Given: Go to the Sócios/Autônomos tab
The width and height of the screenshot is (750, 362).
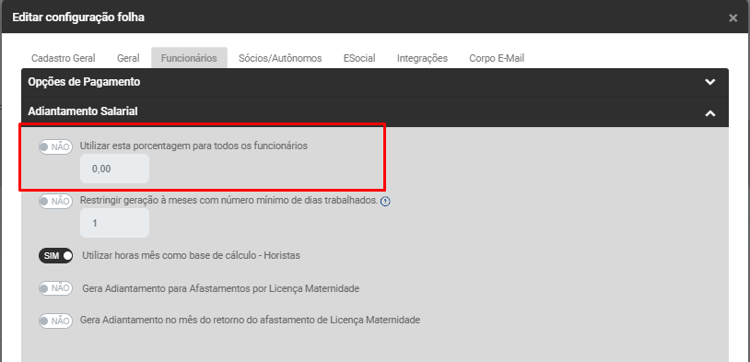Looking at the screenshot, I should 280,58.
